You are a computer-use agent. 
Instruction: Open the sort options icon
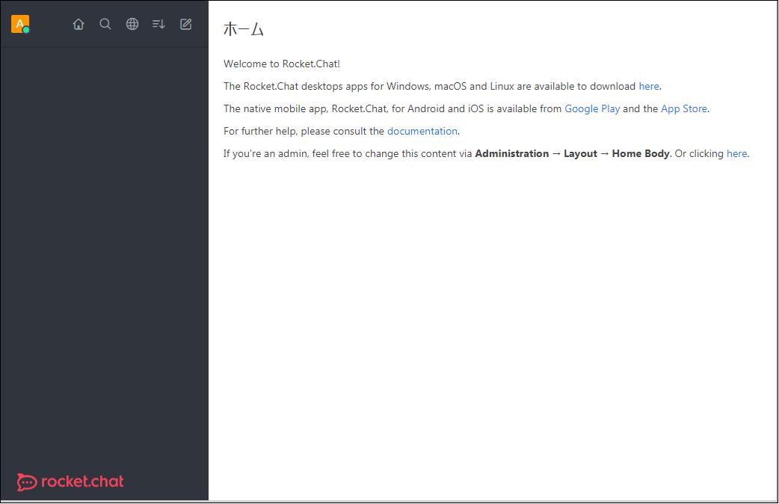tap(158, 24)
